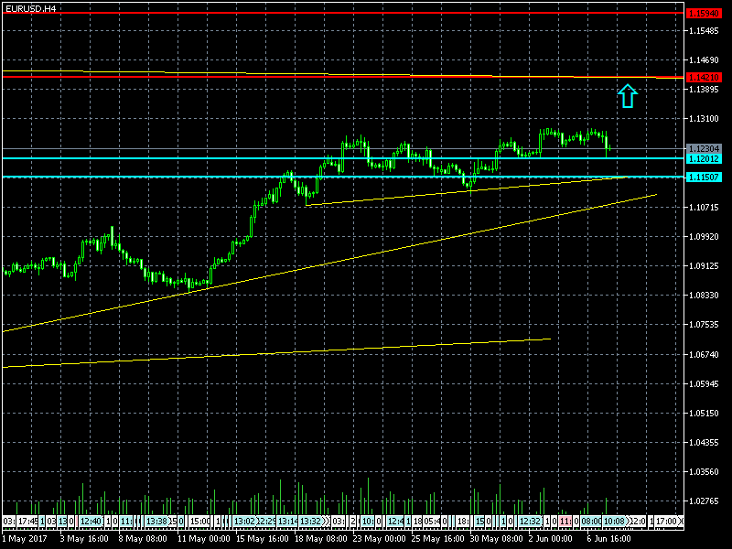This screenshot has width=732, height=549.
Task: Select the 05:4 news event marker
Action: coord(432,521)
